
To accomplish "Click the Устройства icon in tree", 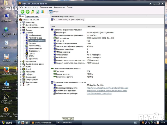I will pyautogui.click(x=24, y=72).
